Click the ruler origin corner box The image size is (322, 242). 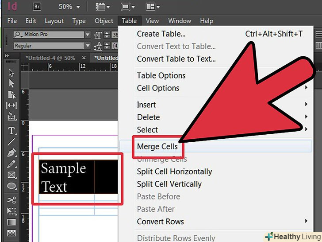pyautogui.click(x=25, y=67)
